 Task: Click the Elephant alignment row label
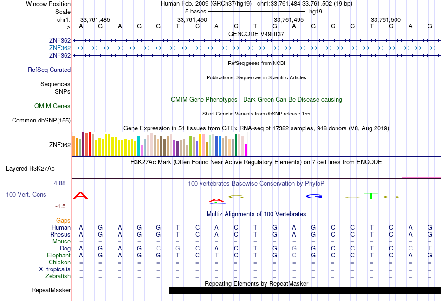coord(58,255)
